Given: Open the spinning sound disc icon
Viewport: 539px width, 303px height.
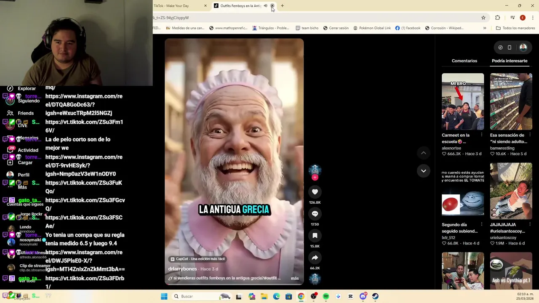Looking at the screenshot, I should tap(315, 279).
